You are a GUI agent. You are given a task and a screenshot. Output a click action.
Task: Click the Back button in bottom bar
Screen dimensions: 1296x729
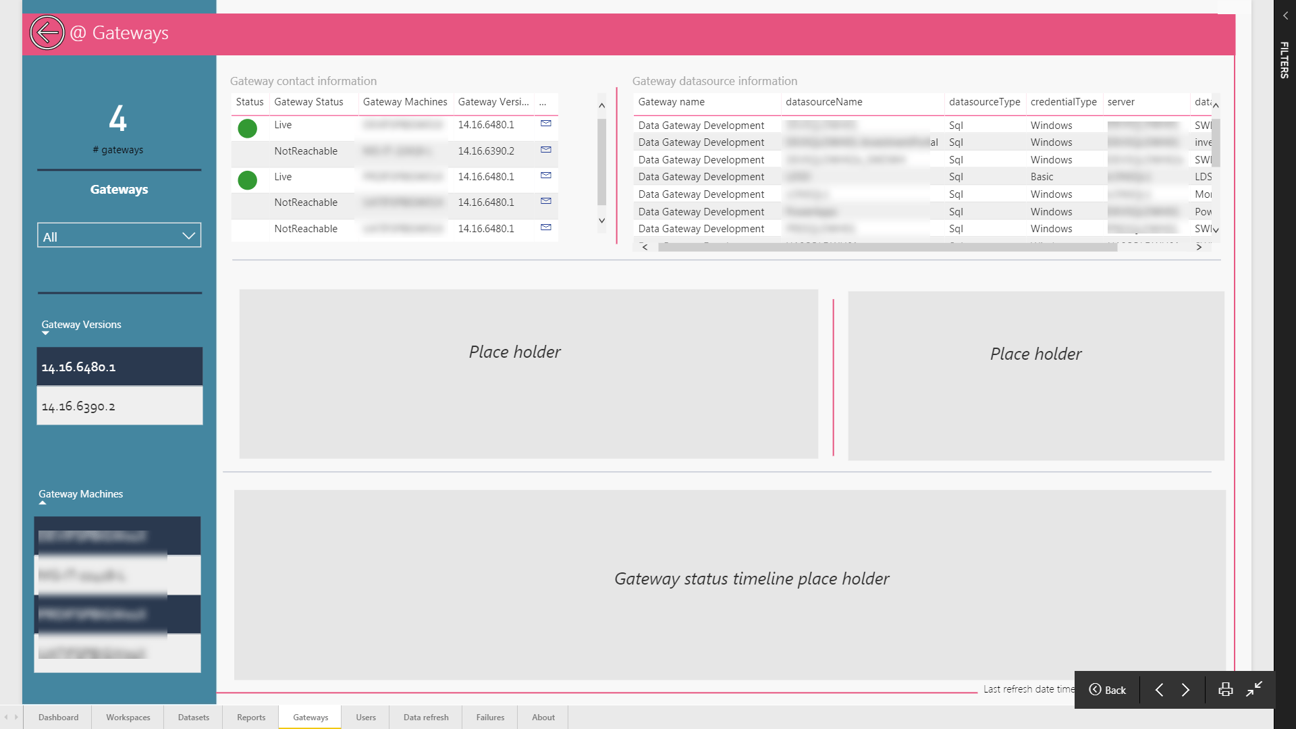1107,689
